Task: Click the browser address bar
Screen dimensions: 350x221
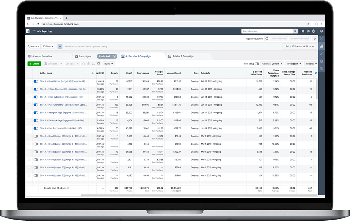Action: 174,24
